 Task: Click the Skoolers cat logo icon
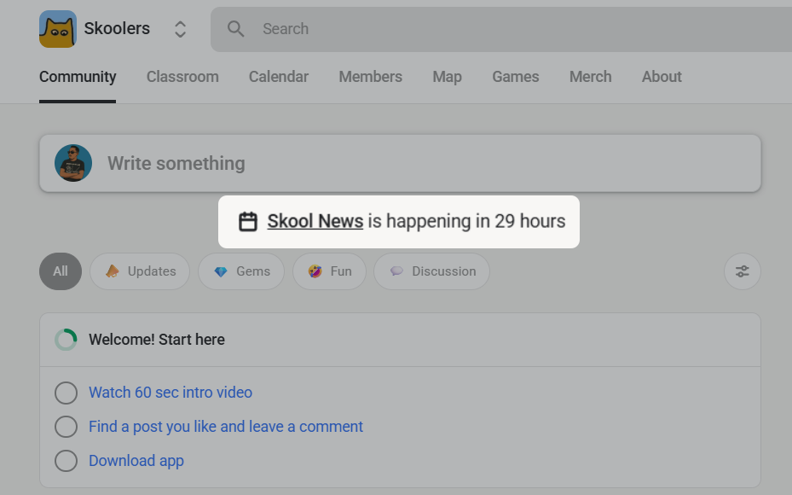click(59, 28)
